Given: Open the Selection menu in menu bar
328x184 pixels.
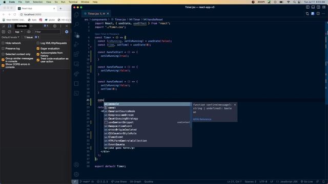Looking at the screenshot, I should [37, 2].
